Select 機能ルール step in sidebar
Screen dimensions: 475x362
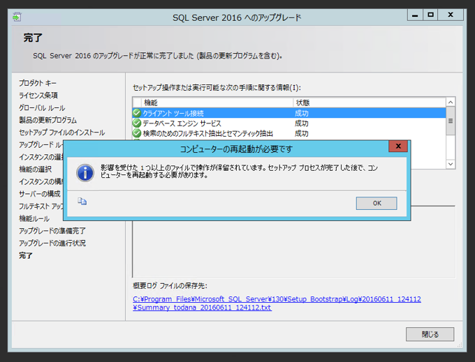(x=34, y=218)
